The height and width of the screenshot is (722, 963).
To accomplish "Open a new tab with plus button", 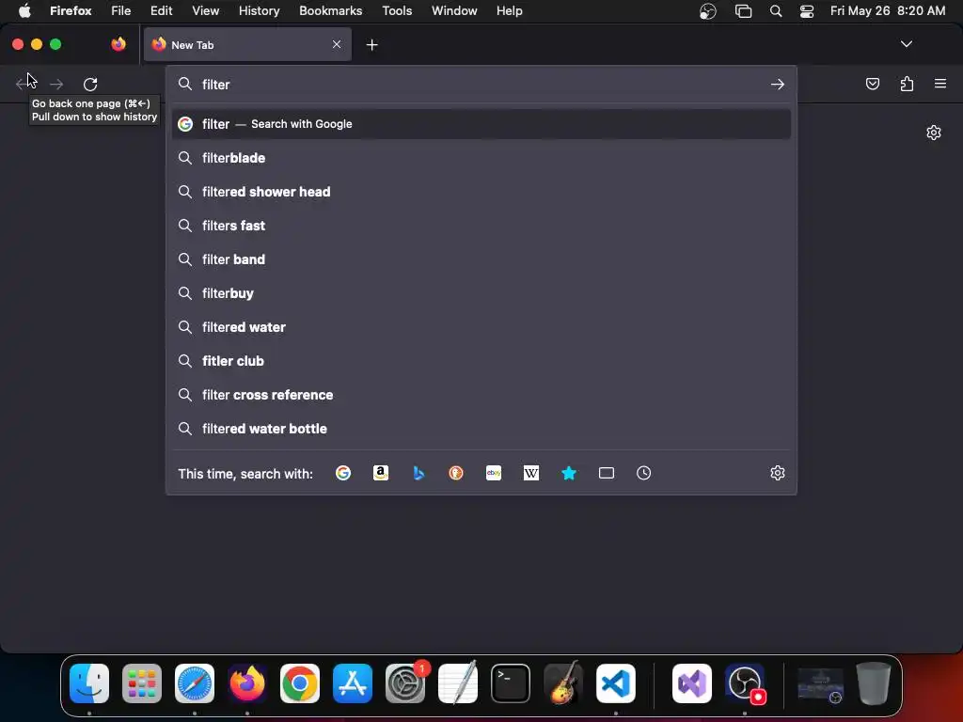I will point(371,45).
